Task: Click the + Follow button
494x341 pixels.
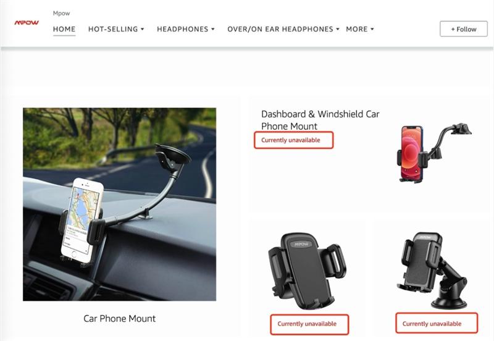Action: pyautogui.click(x=464, y=29)
